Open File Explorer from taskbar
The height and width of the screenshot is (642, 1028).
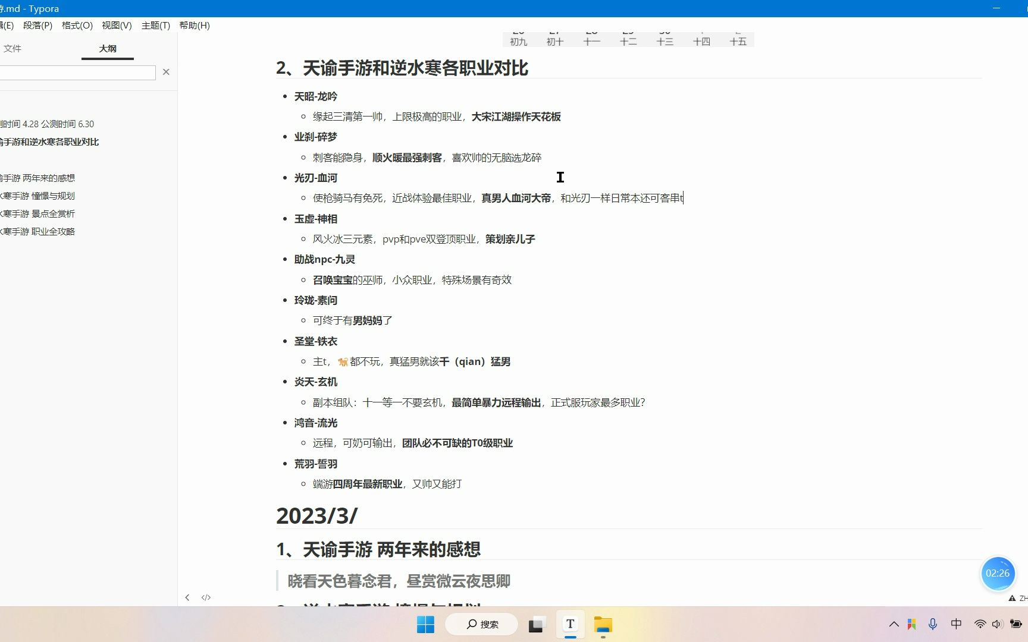pyautogui.click(x=603, y=624)
